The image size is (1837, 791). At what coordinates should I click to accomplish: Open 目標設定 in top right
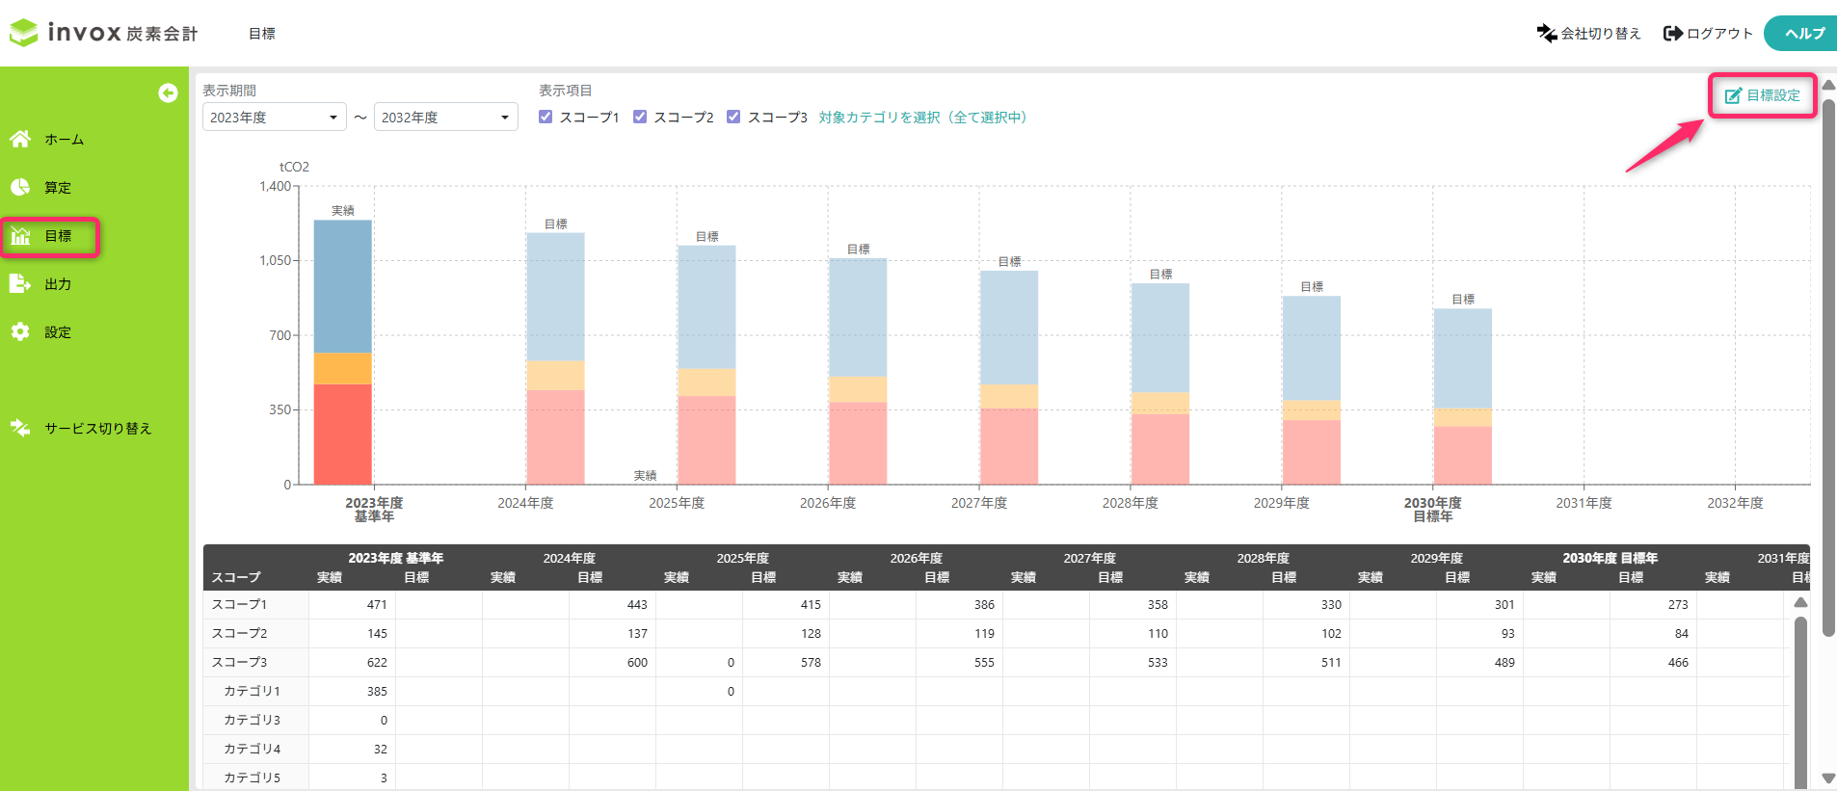(1762, 95)
